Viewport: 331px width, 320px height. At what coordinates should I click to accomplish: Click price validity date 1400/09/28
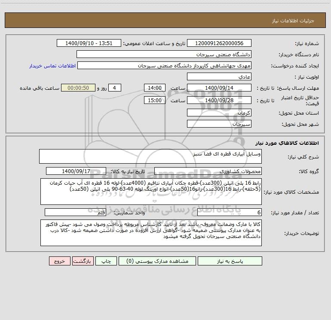[219, 100]
